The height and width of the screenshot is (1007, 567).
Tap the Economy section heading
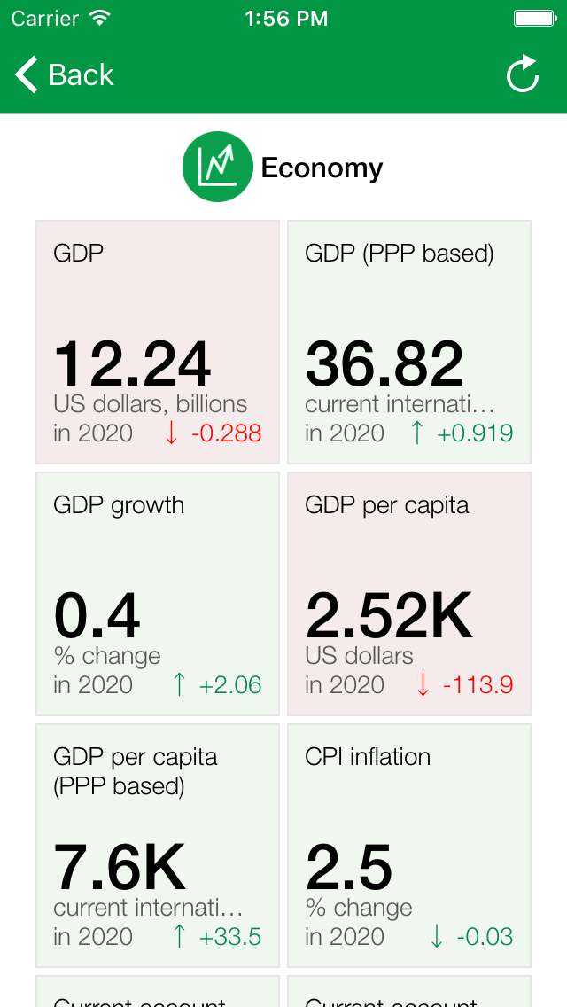coord(322,168)
